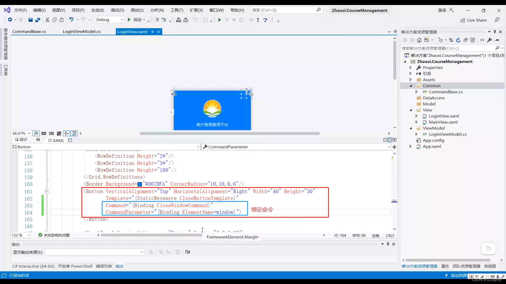This screenshot has width=506, height=284.
Task: Click the Navigate Backward icon
Action: click(10, 19)
